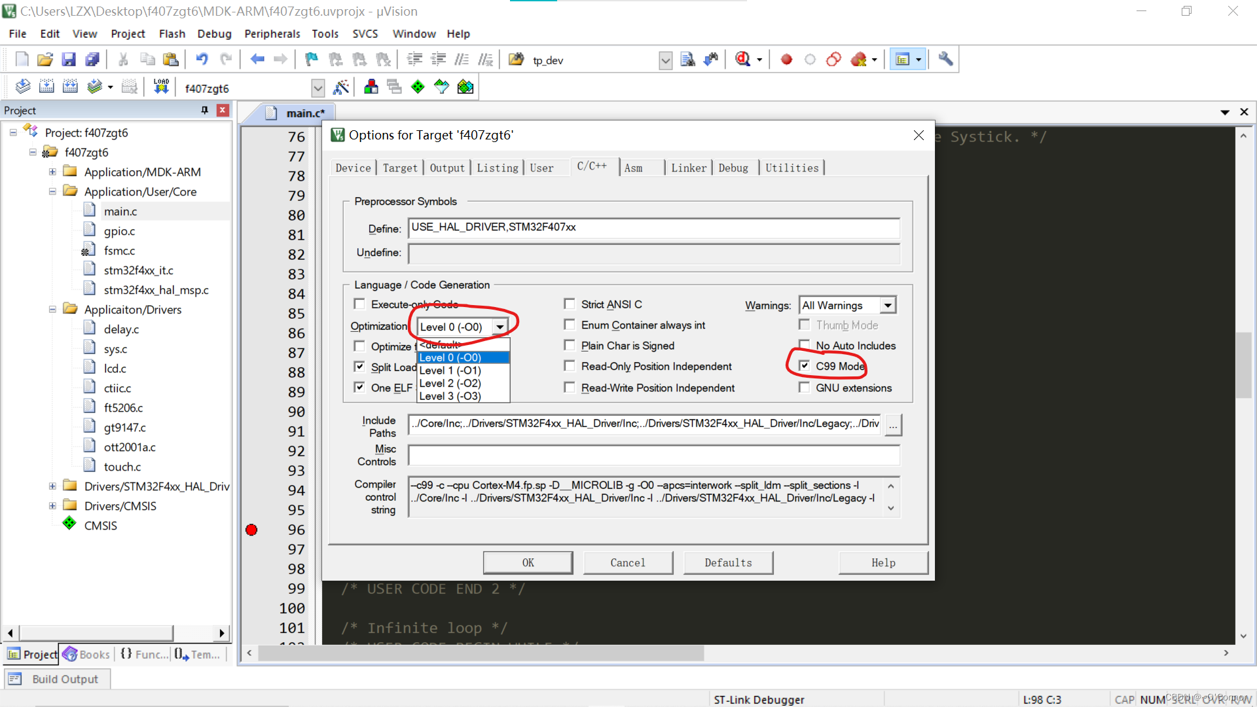Switch to the Linker tab
This screenshot has height=707, width=1257.
tap(688, 168)
